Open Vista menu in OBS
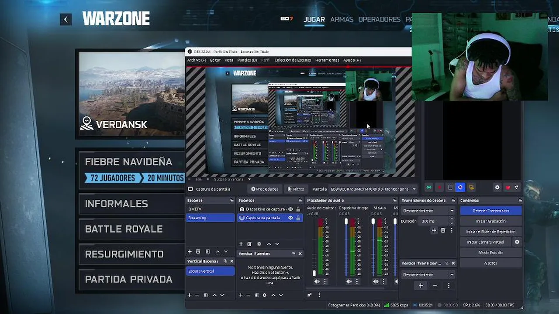Image resolution: width=559 pixels, height=314 pixels. tap(229, 60)
